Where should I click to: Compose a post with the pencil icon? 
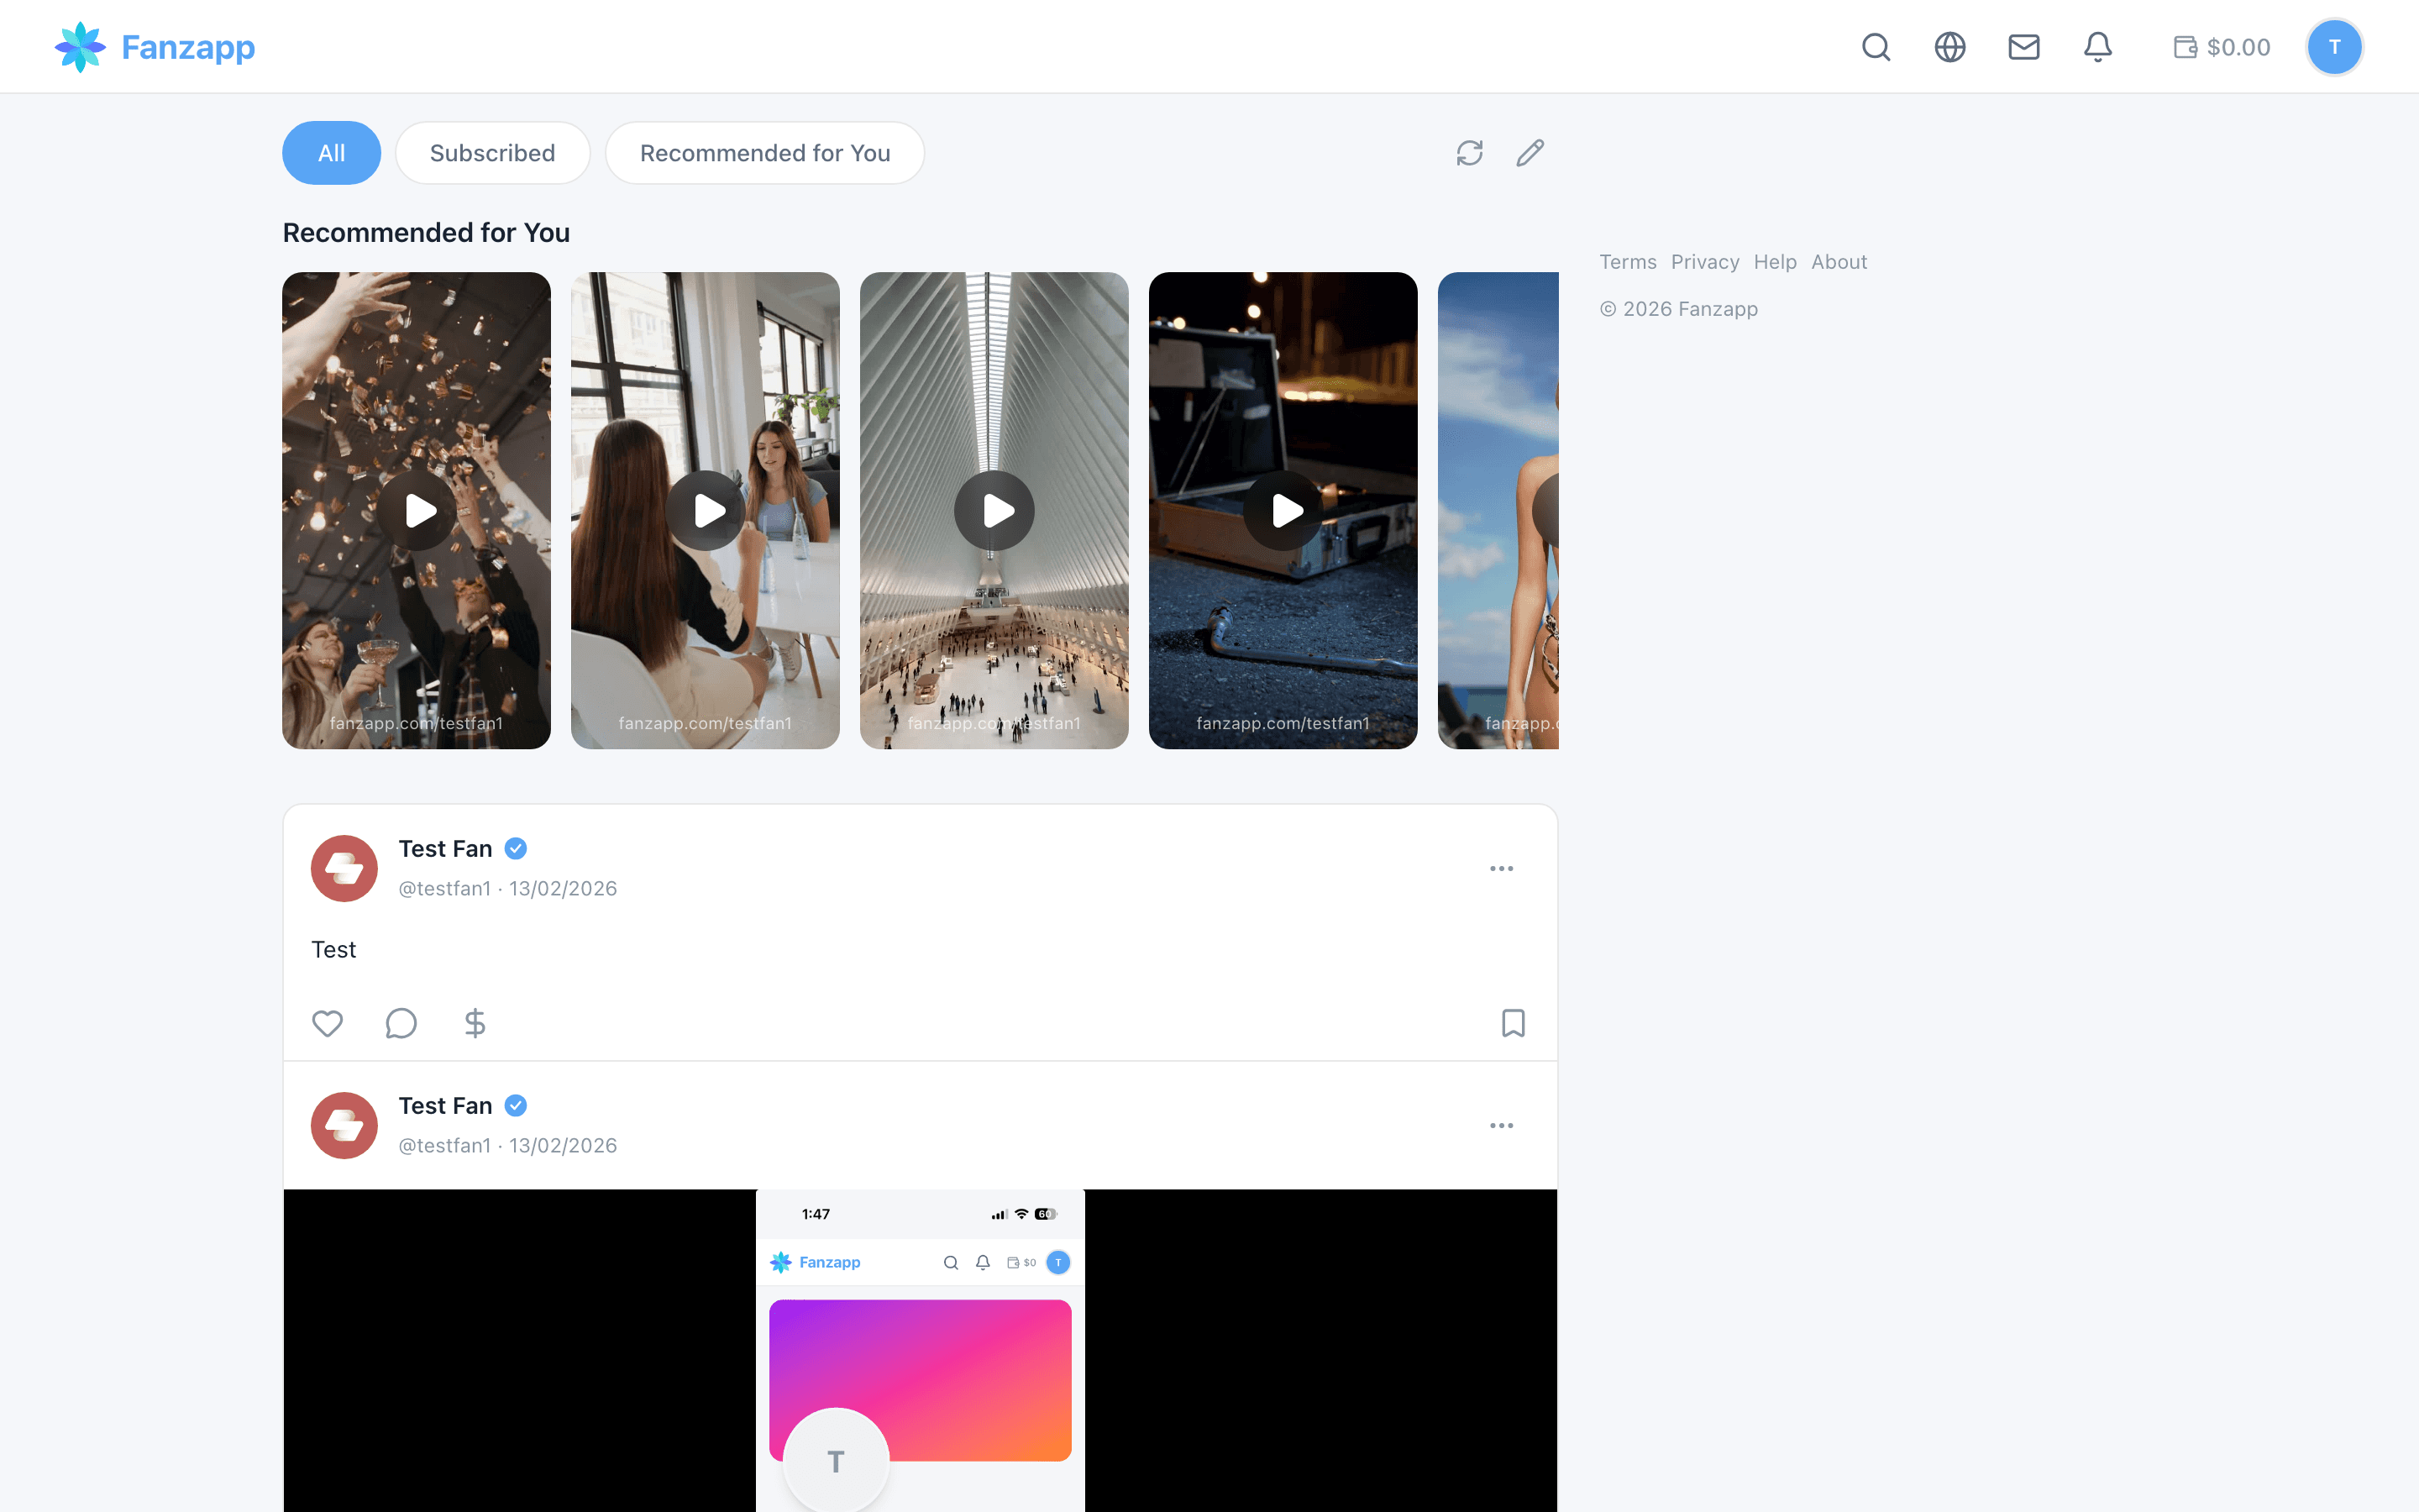1530,153
